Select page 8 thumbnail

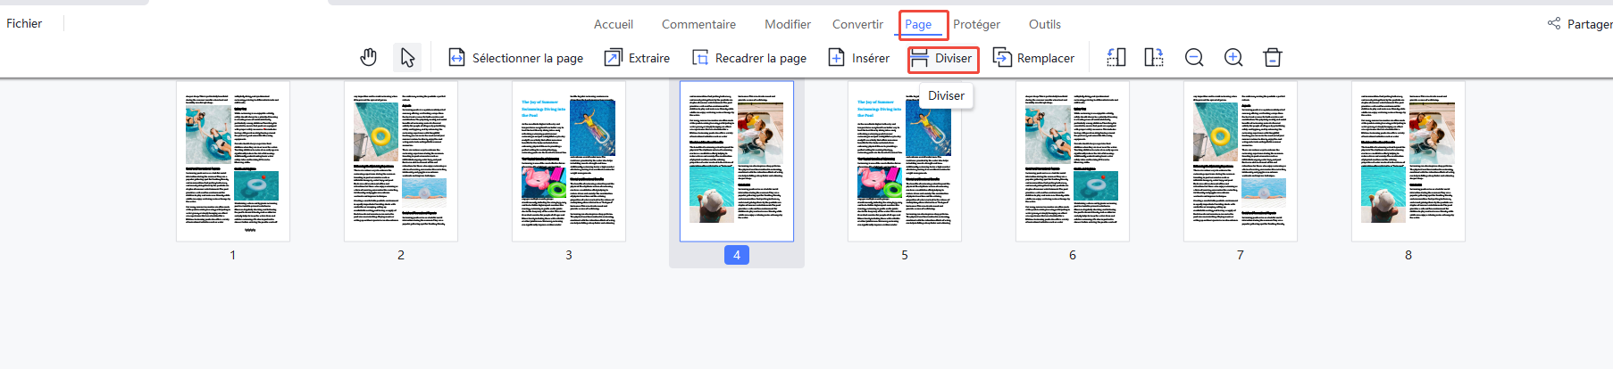(1408, 161)
